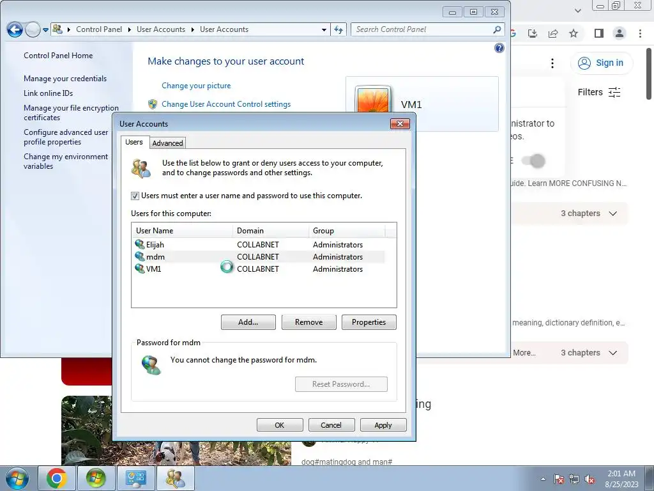Image resolution: width=654 pixels, height=491 pixels.
Task: Click the mdm user icon
Action: [x=140, y=256]
